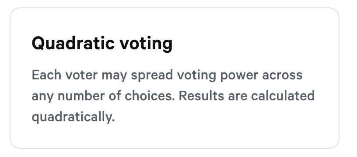Click the Quadratic voting description paragraph
Viewport: 357px width, 157px height.
(x=173, y=96)
